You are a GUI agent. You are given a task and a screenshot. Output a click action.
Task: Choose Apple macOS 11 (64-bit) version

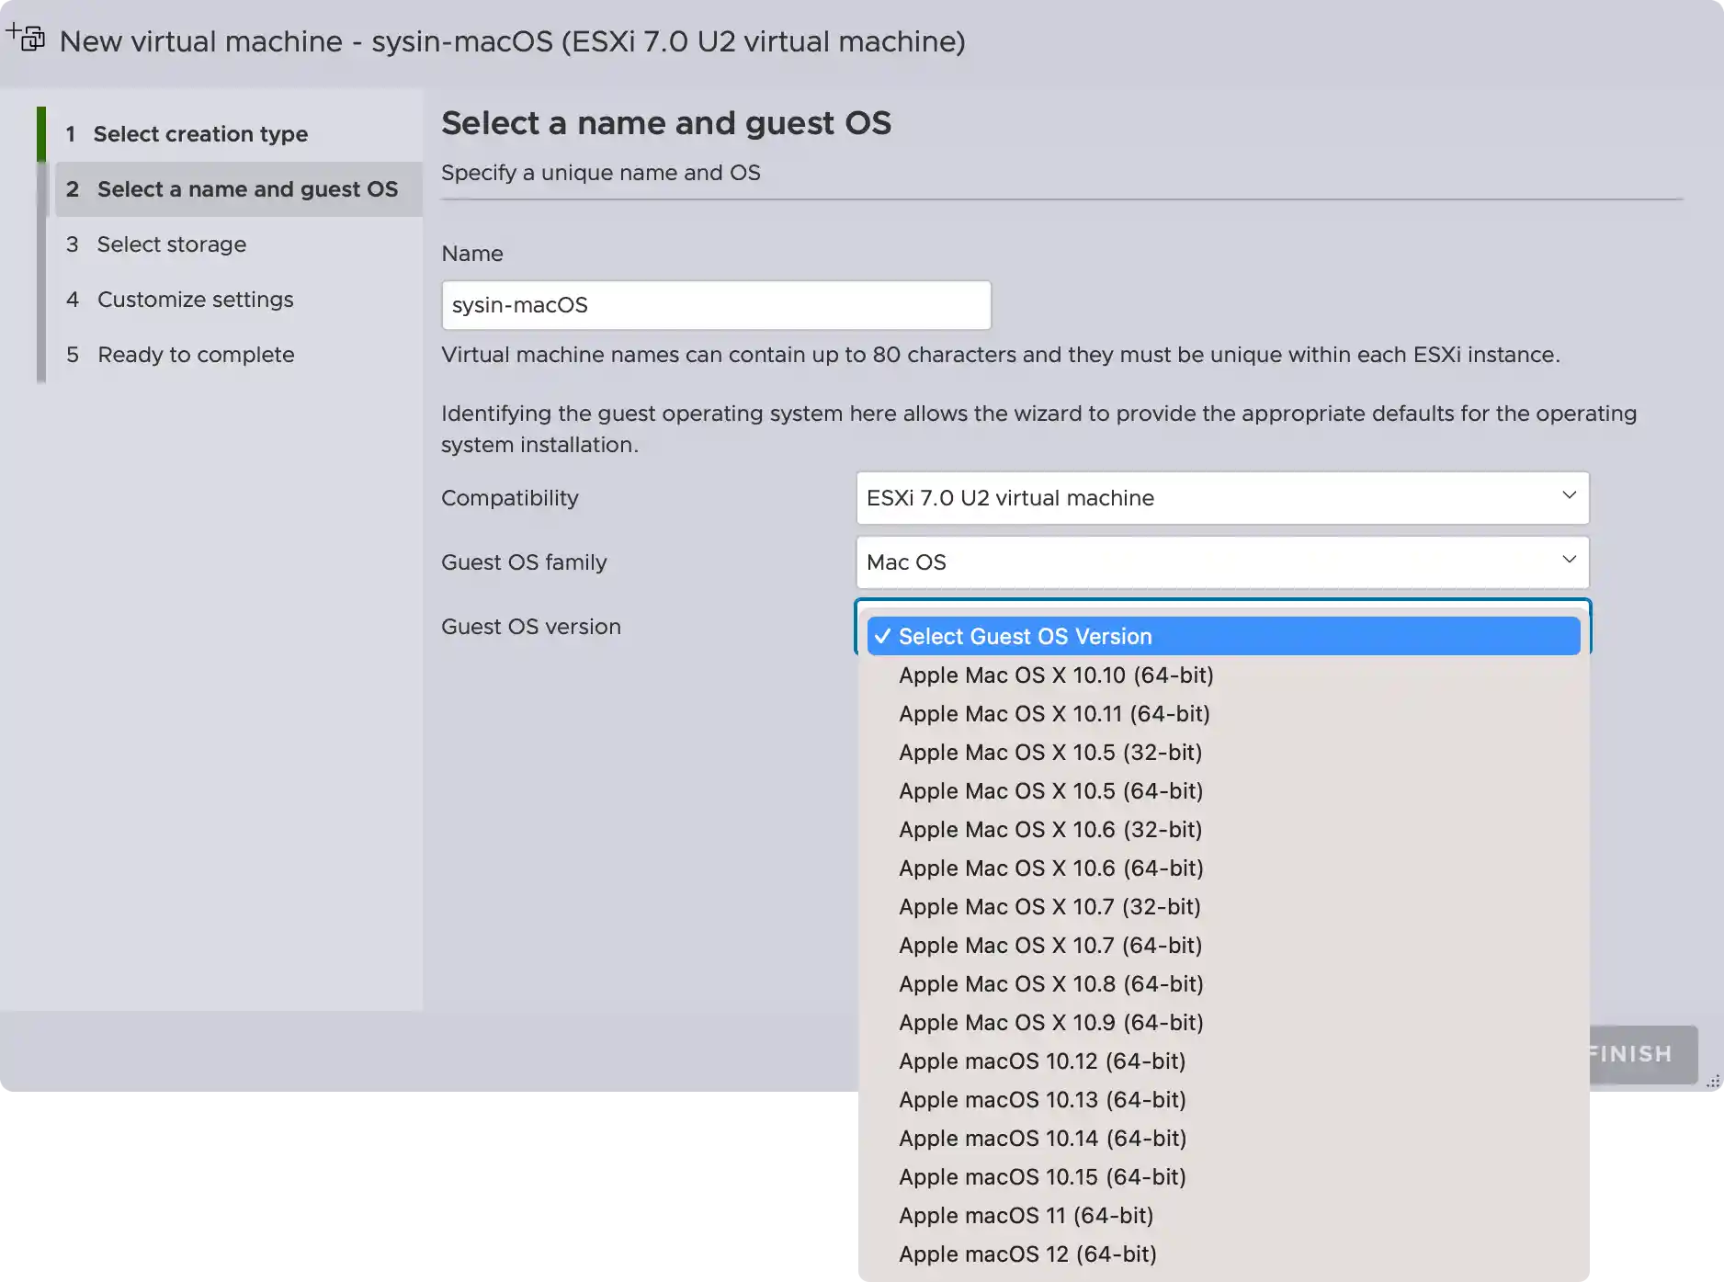(x=1026, y=1215)
